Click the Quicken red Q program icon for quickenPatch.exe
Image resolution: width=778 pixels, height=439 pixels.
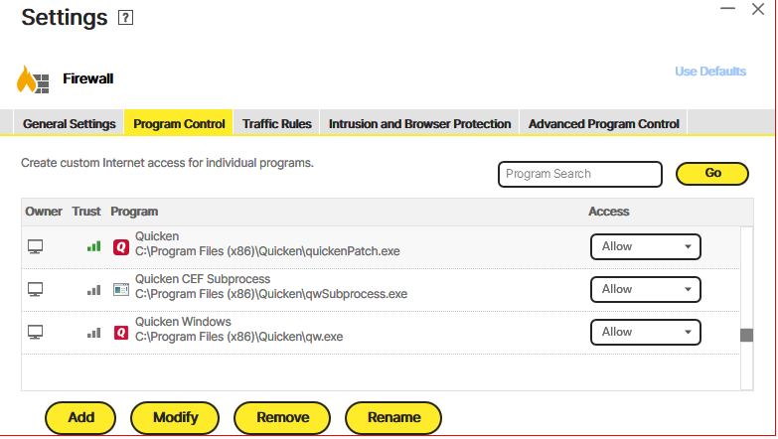(121, 246)
